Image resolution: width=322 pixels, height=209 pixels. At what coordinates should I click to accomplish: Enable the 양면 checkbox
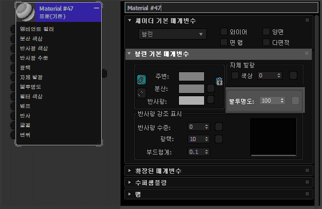point(266,32)
